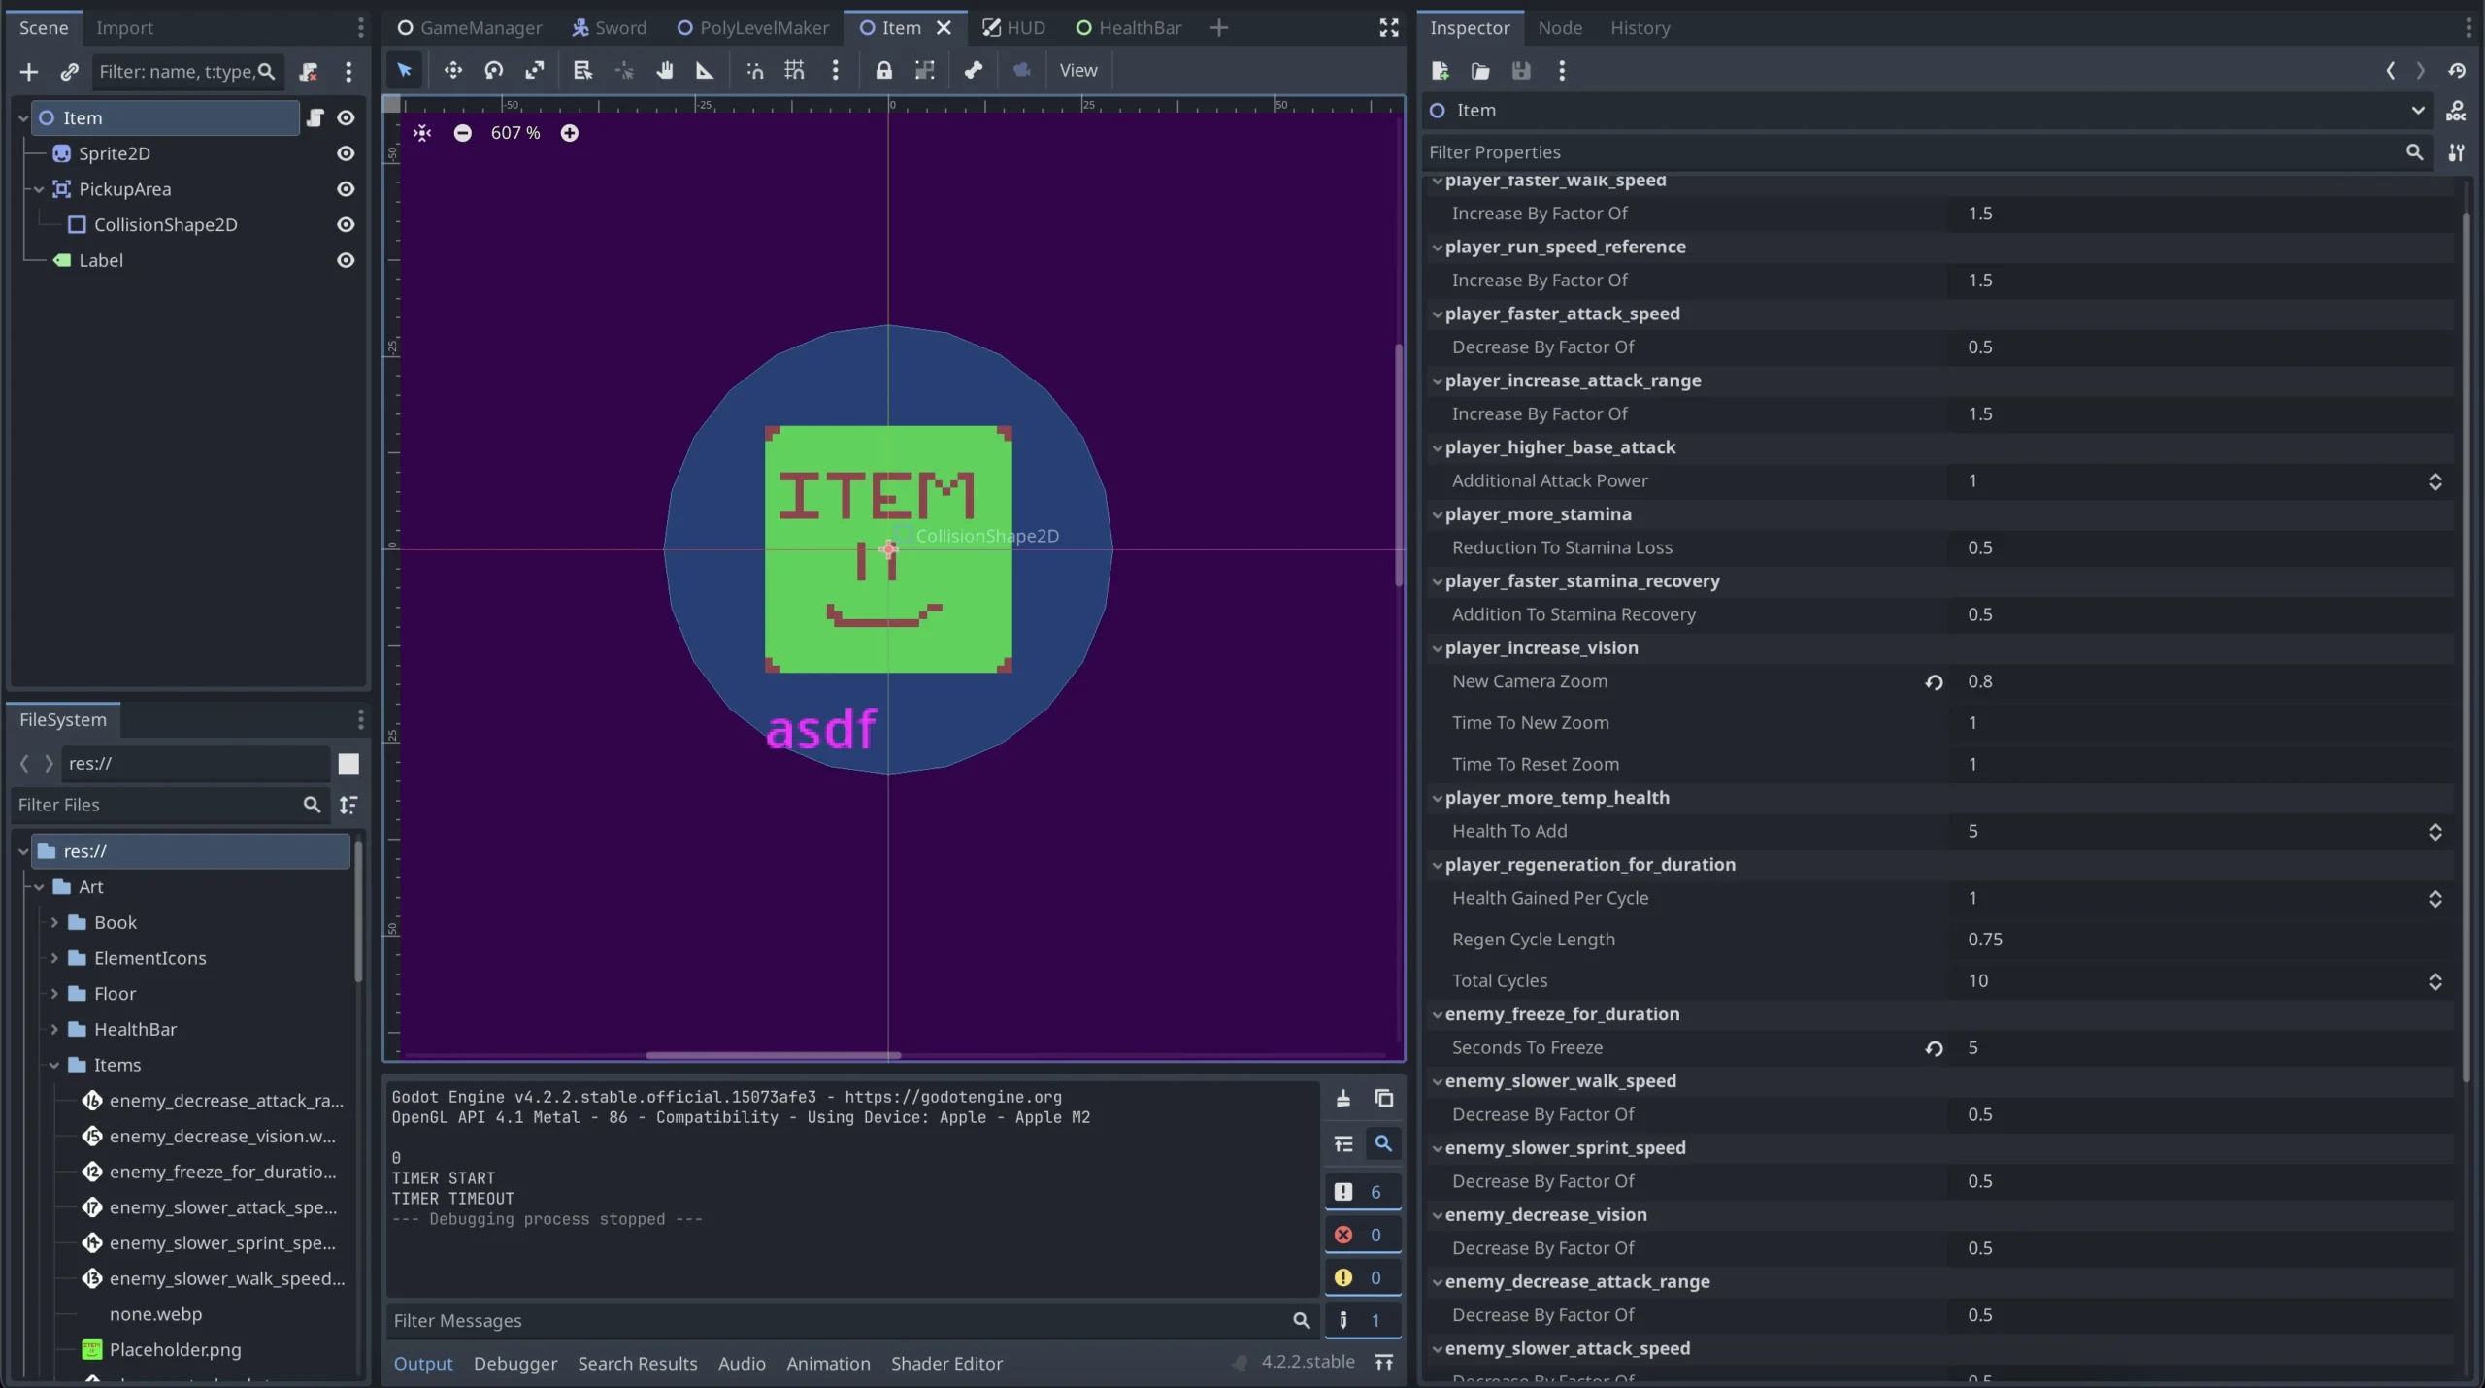Open the Debugger bottom panel
Image resolution: width=2485 pixels, height=1388 pixels.
pos(514,1363)
